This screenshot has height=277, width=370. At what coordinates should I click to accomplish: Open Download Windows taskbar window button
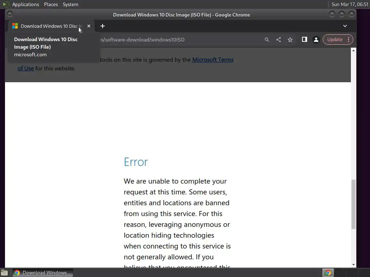tap(43, 273)
